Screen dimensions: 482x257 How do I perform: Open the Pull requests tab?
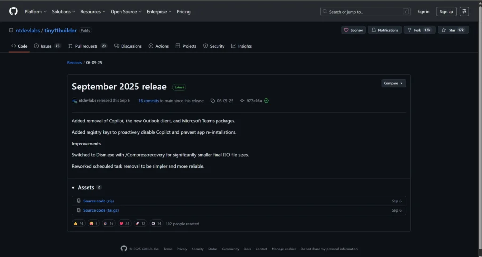[87, 46]
